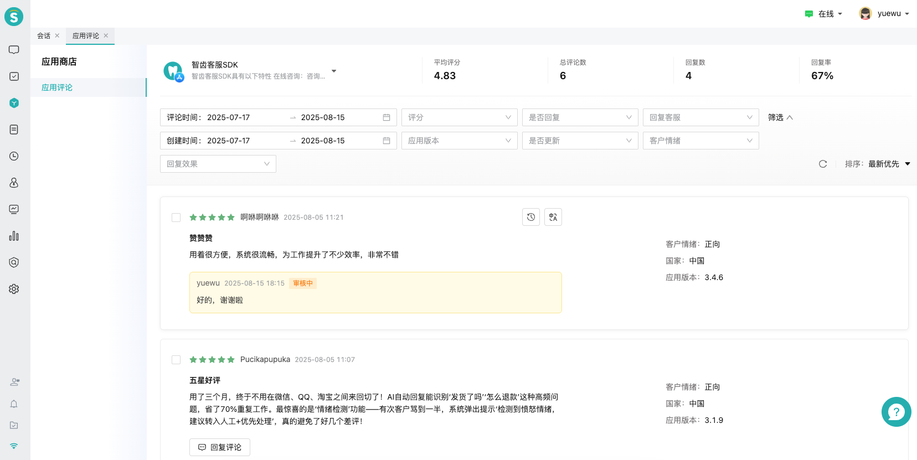Click the 应用版本 3.4.6 value

[x=714, y=277]
